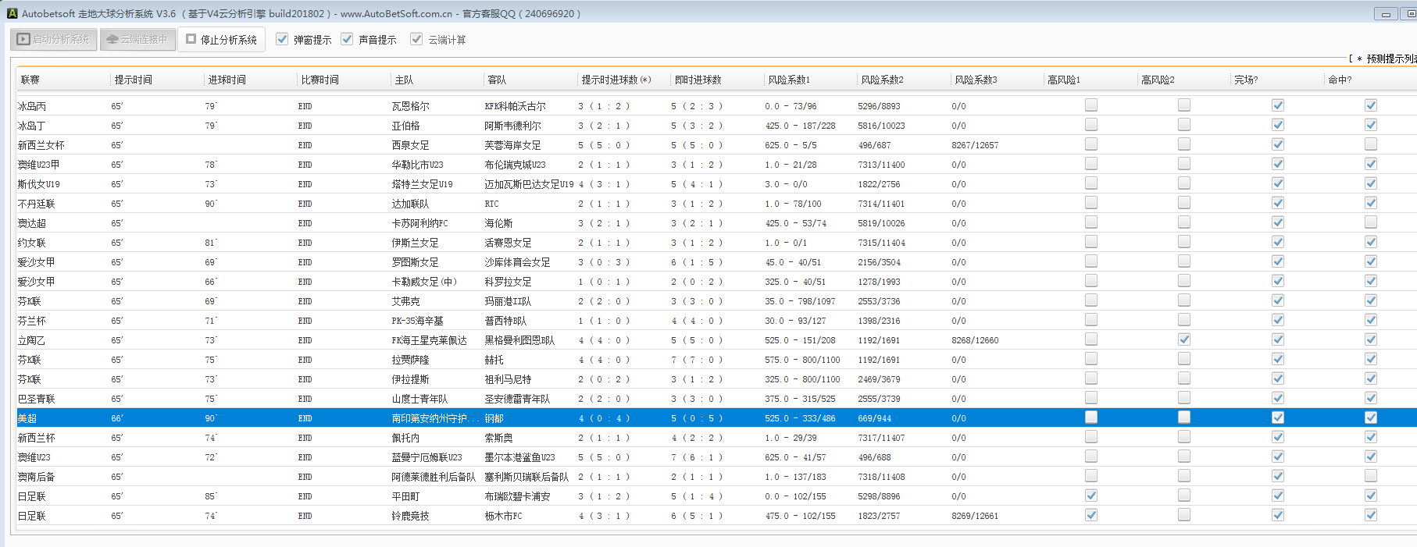Uncheck 高风险1 in the 平田町 match row
The width and height of the screenshot is (1417, 547).
point(1091,495)
